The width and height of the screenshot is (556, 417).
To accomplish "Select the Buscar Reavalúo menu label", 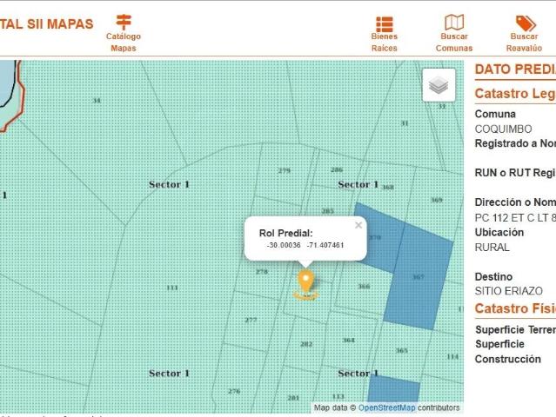I will click(x=524, y=42).
